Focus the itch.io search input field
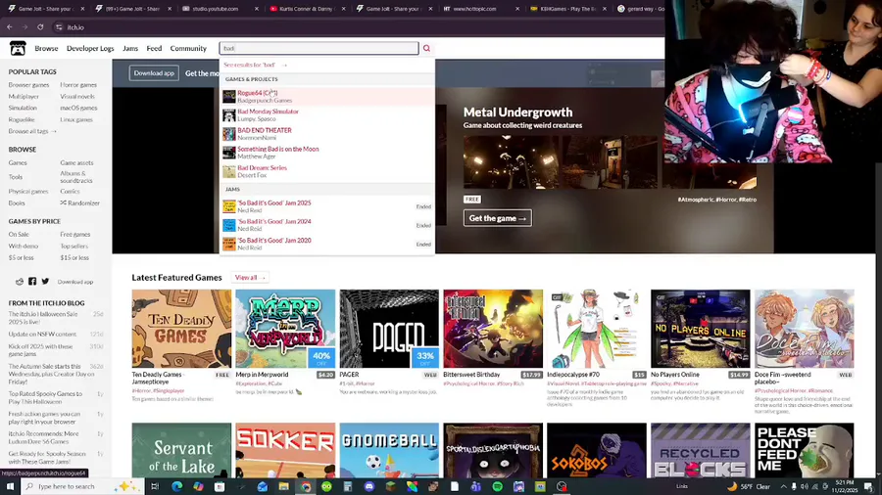Viewport: 882px width, 495px height. [x=318, y=48]
